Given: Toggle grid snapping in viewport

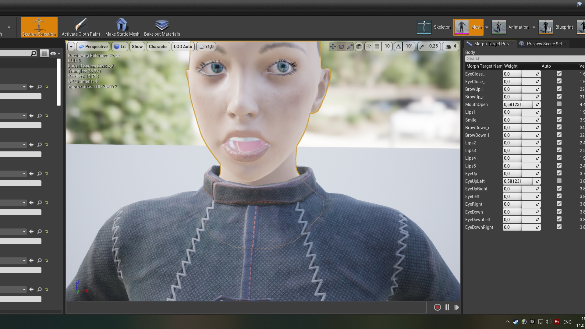Looking at the screenshot, I should (377, 47).
